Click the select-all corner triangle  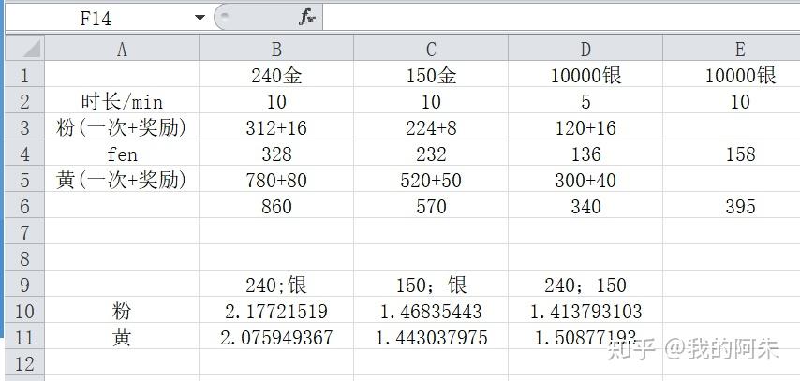click(24, 49)
